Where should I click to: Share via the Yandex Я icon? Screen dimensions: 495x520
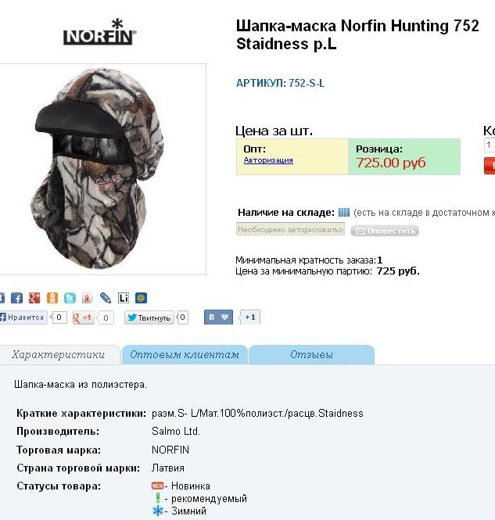[88, 298]
